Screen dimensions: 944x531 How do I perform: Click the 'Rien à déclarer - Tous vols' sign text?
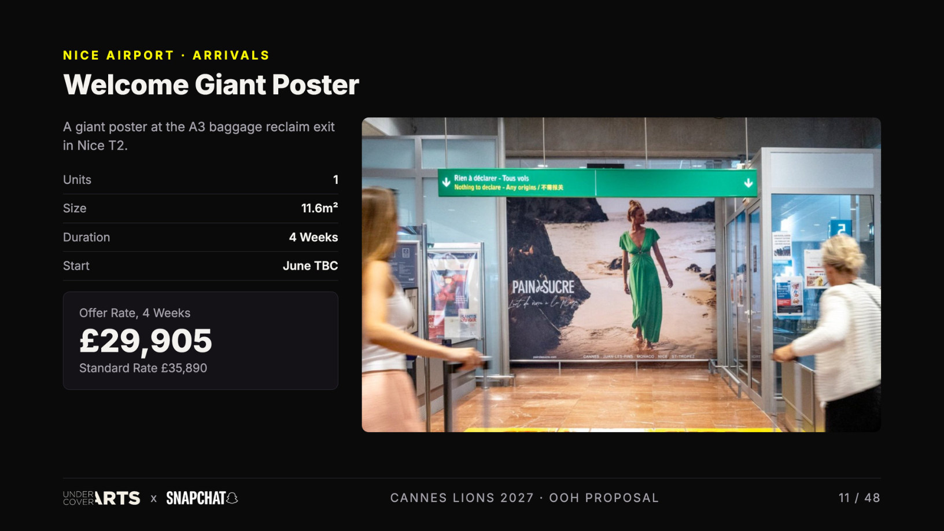[492, 178]
